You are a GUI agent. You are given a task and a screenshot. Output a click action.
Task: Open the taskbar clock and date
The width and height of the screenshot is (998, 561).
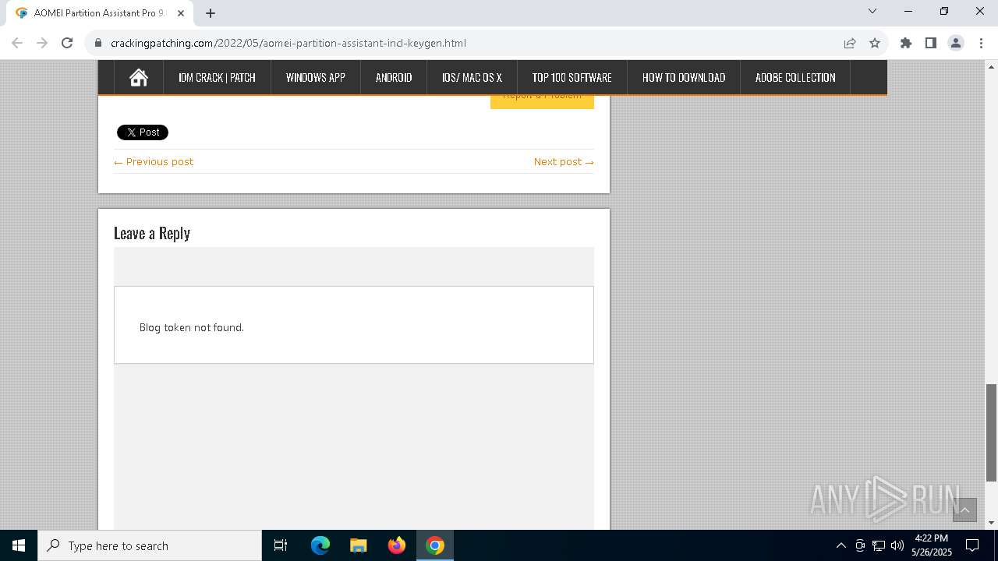(x=932, y=545)
